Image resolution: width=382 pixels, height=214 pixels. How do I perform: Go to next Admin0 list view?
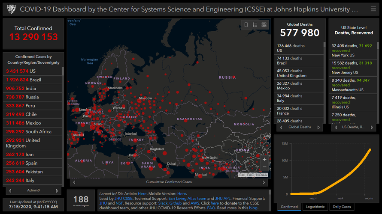[57, 190]
